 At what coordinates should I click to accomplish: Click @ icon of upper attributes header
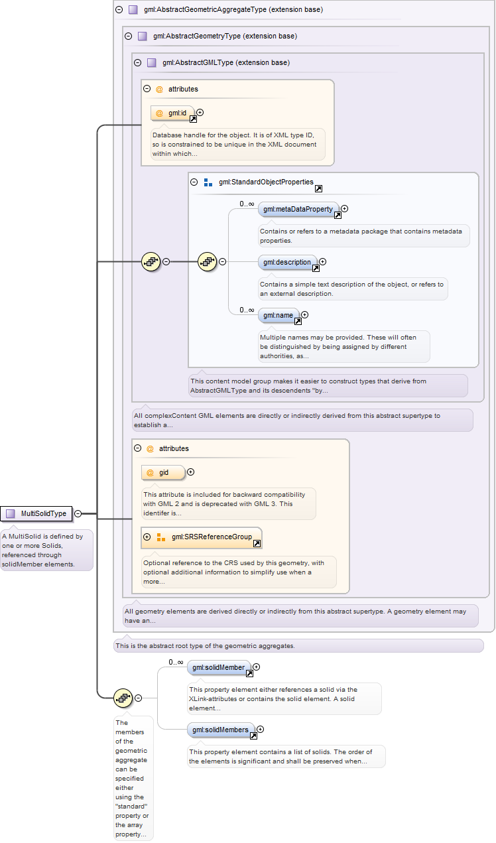coord(159,89)
